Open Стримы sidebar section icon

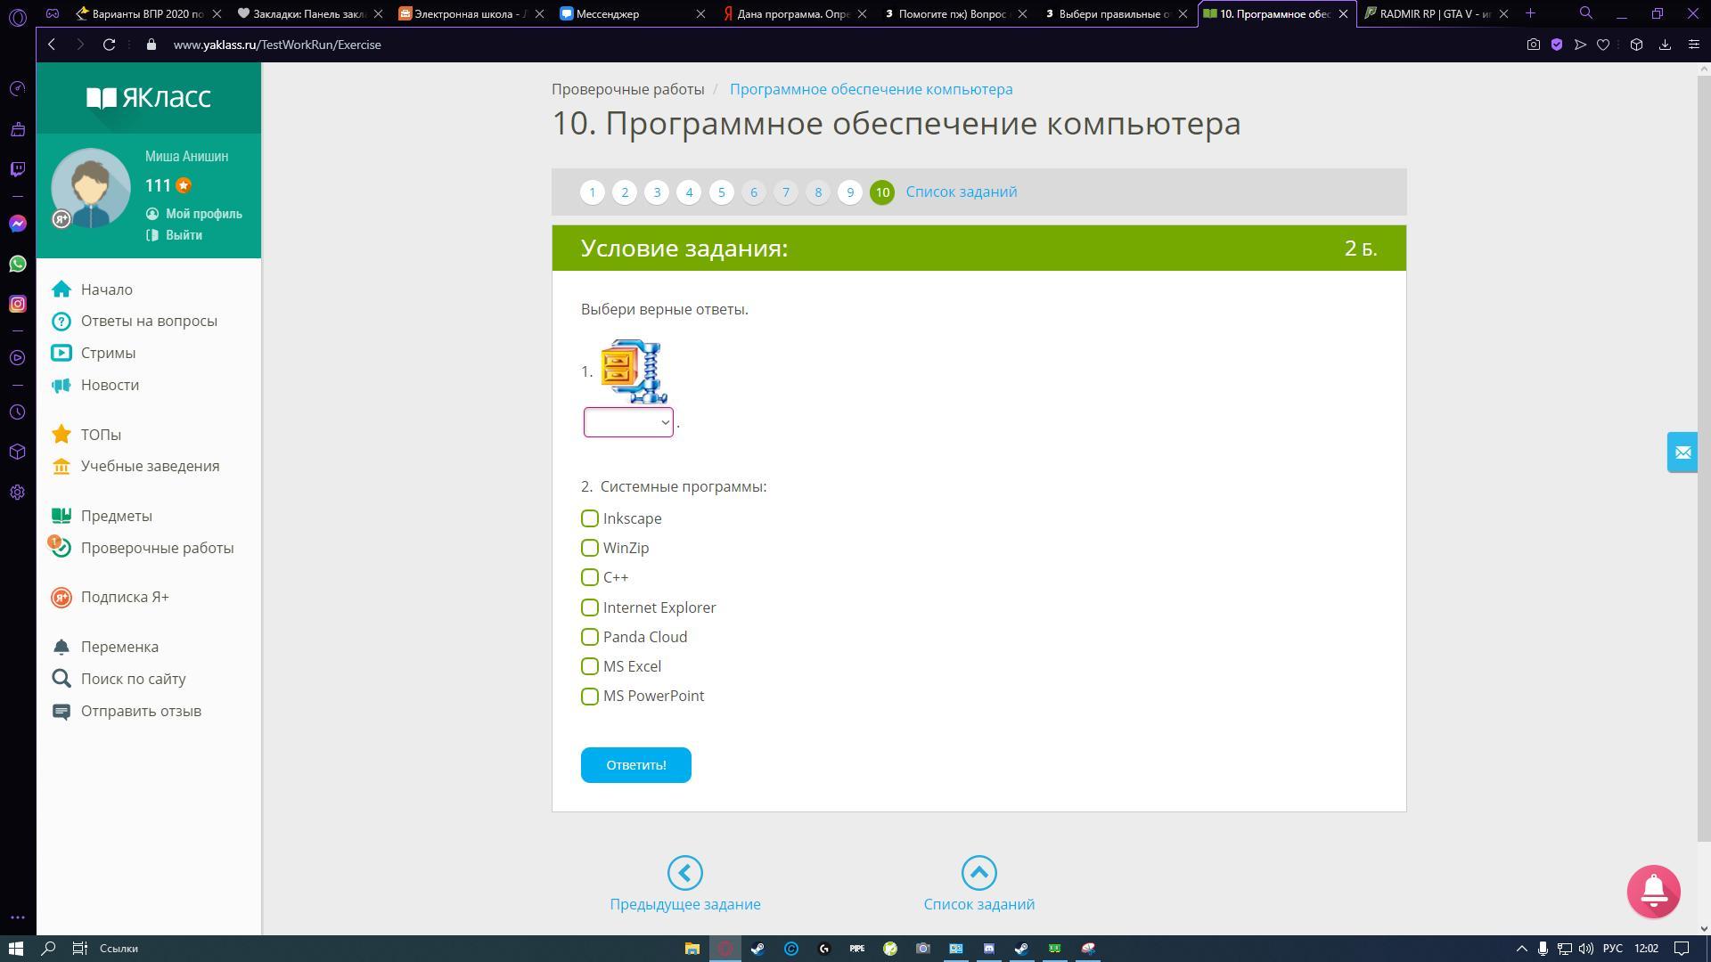(61, 351)
